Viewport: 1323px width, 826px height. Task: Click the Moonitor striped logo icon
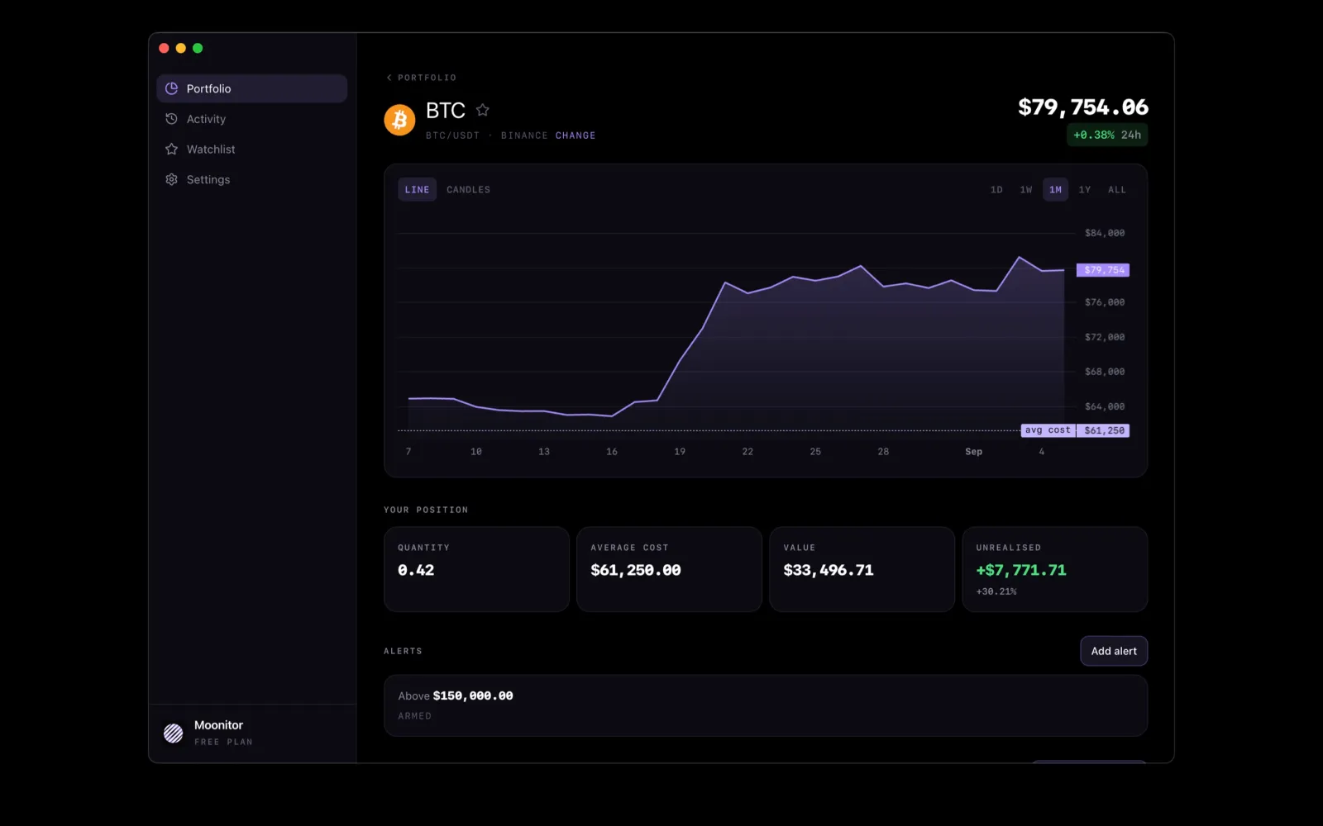click(x=173, y=733)
